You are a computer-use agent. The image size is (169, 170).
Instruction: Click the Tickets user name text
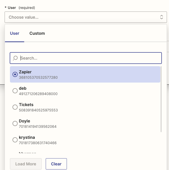tap(26, 105)
